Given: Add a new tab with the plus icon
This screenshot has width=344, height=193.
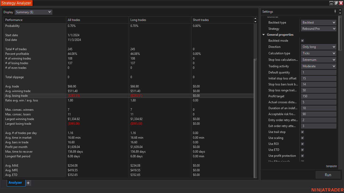Looking at the screenshot, I should pos(28,183).
